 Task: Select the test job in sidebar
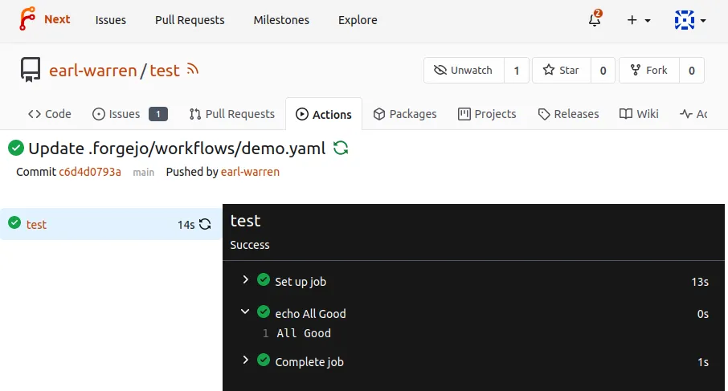pos(37,225)
